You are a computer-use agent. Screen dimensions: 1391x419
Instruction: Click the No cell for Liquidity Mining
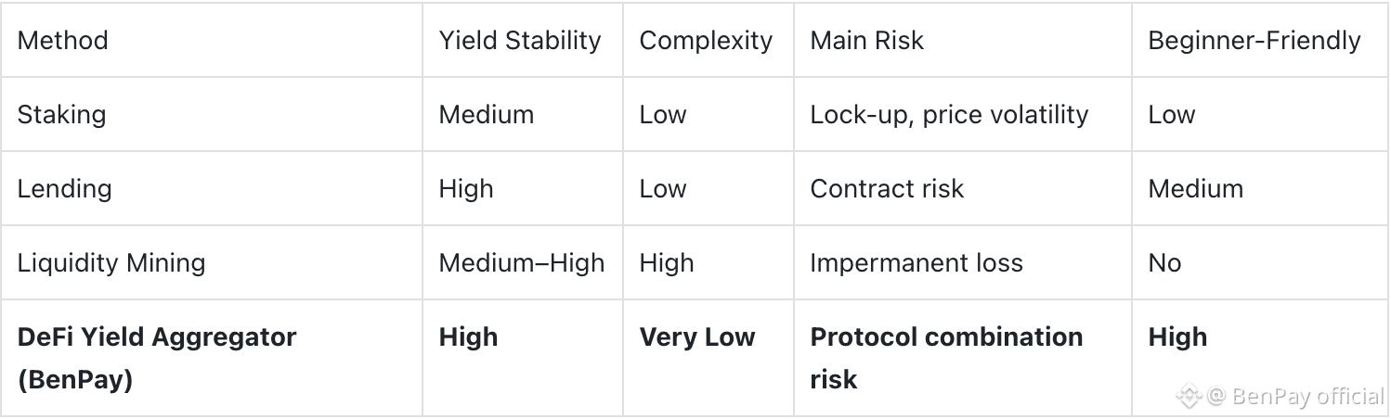click(1164, 262)
